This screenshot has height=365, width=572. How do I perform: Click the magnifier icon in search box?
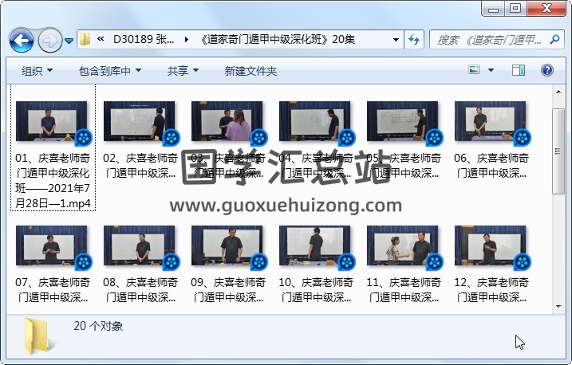click(556, 39)
